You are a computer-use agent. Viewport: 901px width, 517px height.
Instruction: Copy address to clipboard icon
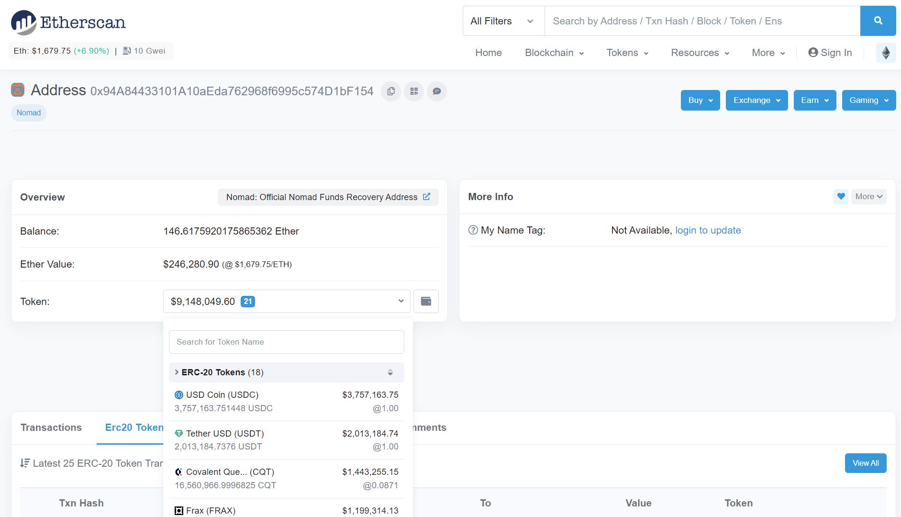(391, 91)
